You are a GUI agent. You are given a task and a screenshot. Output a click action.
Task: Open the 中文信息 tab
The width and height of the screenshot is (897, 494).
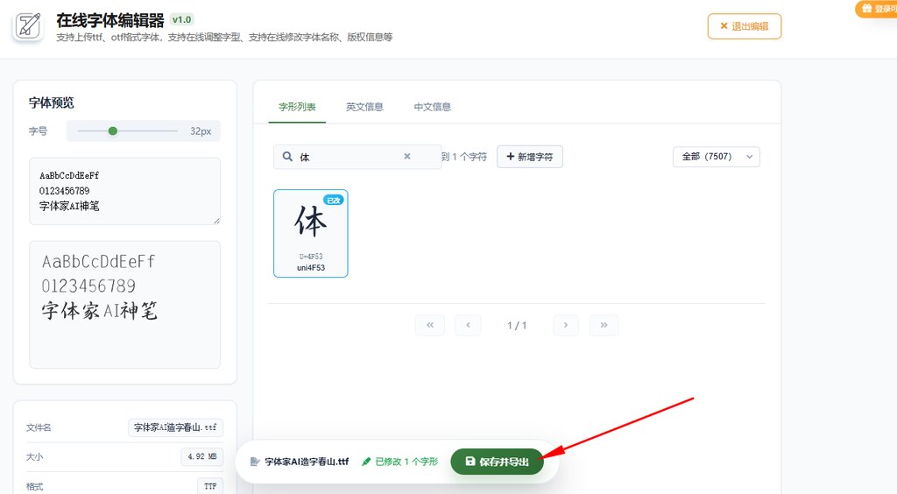(433, 107)
